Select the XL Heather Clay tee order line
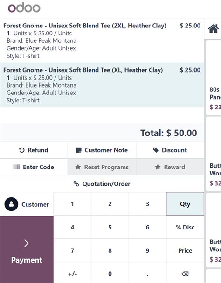221x283 pixels. point(102,85)
